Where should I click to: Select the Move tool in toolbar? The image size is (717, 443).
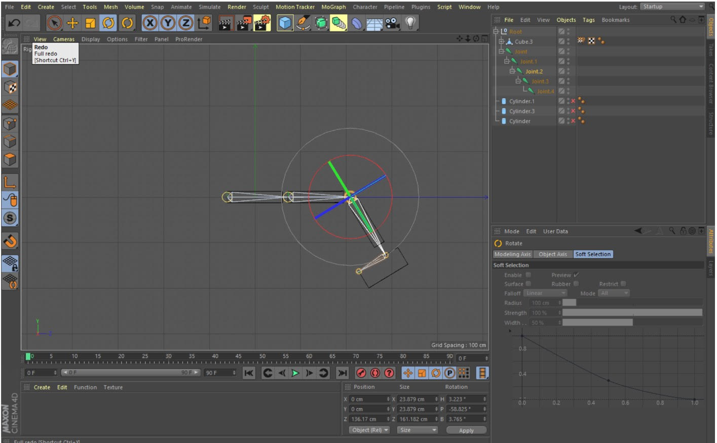pyautogui.click(x=72, y=23)
